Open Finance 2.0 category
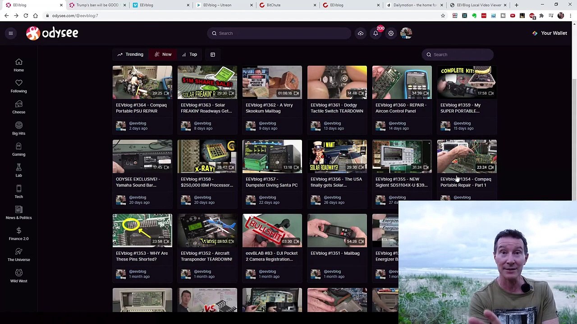Image resolution: width=577 pixels, height=324 pixels. point(18,234)
